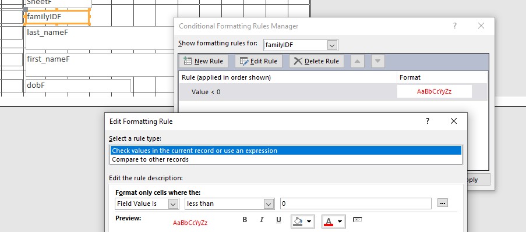The height and width of the screenshot is (232, 526).
Task: Delete the selected rule
Action: click(x=316, y=61)
